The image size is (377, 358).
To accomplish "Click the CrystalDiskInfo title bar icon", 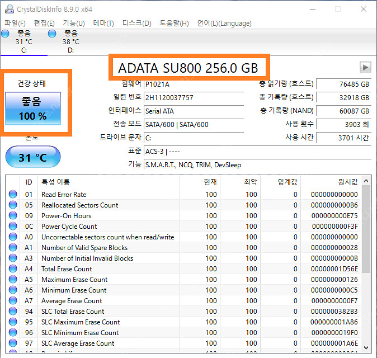I will click(x=10, y=9).
